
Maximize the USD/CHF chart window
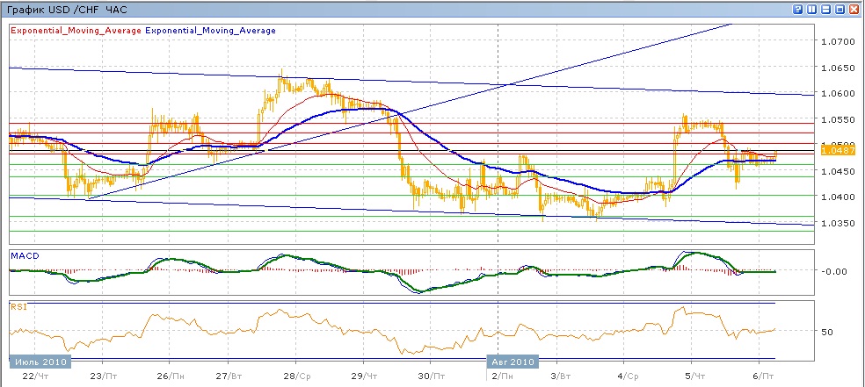pyautogui.click(x=840, y=9)
